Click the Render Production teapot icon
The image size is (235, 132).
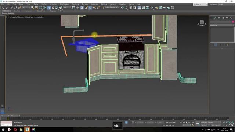tap(164, 8)
